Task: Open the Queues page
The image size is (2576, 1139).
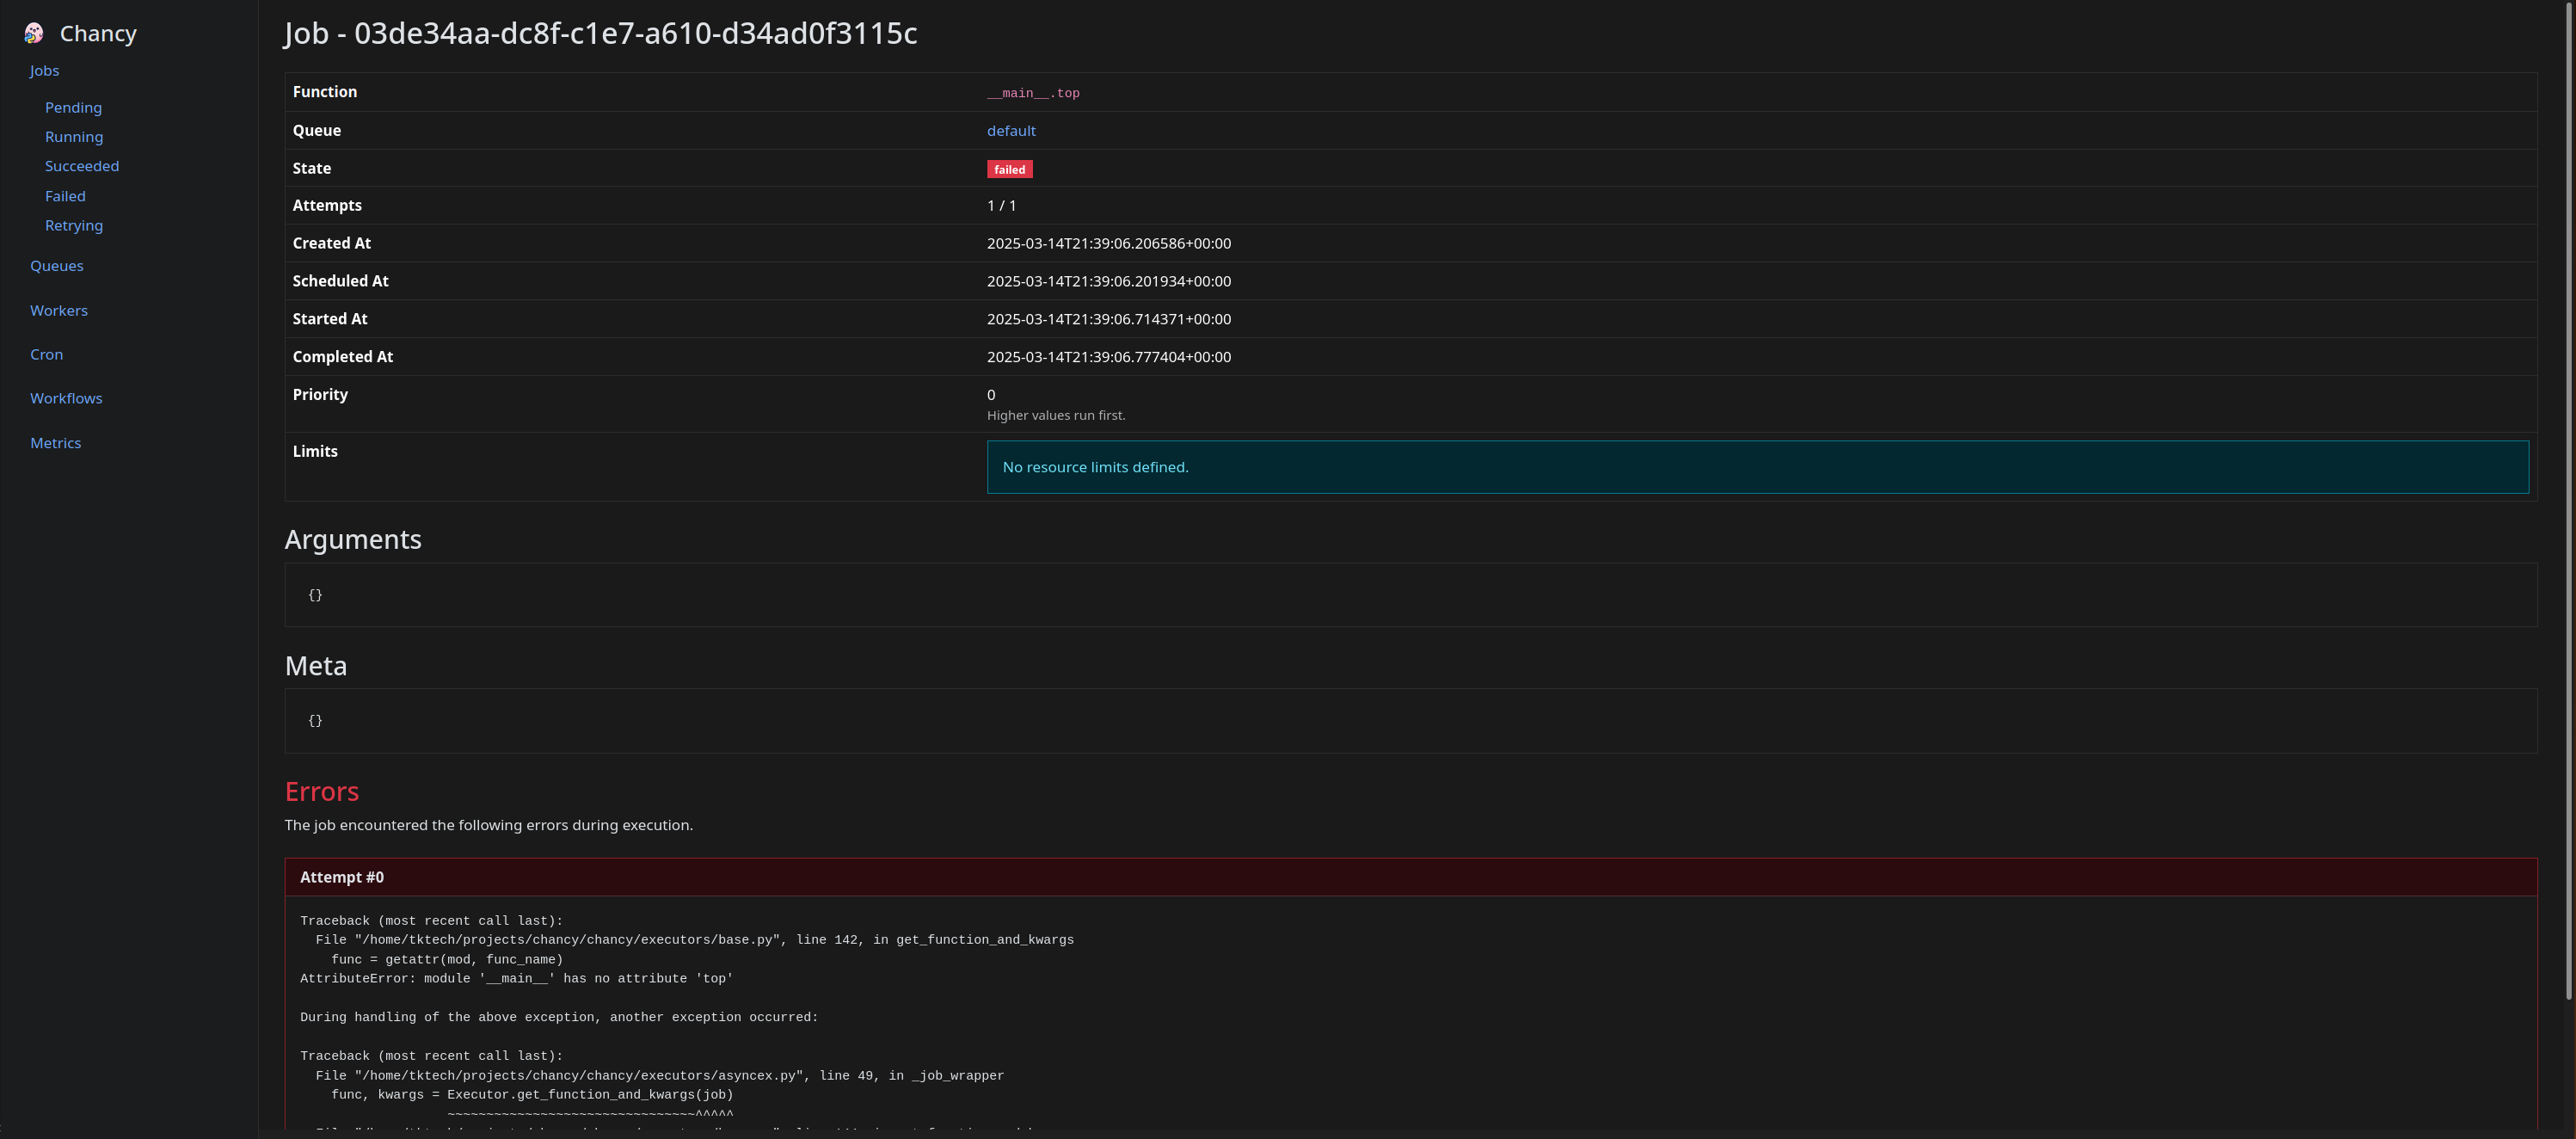Action: pyautogui.click(x=57, y=266)
